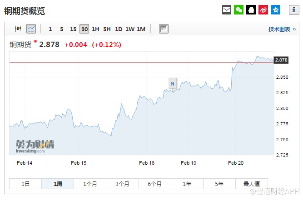
Task: Open the 技术图表 link
Action: coord(282,29)
